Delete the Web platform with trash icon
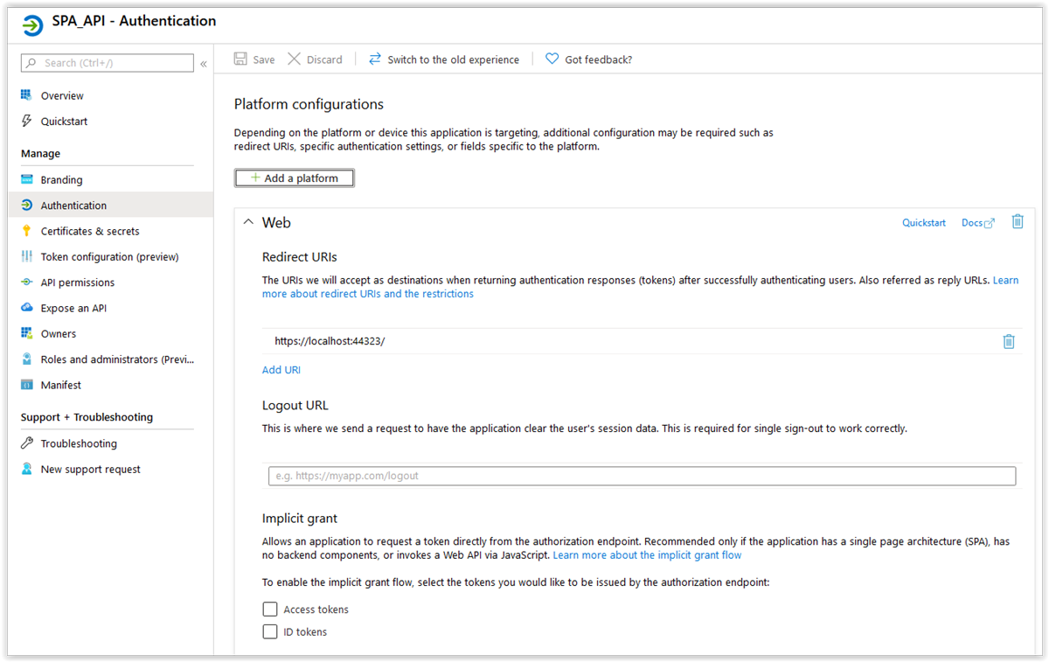This screenshot has height=662, width=1049. coord(1018,222)
